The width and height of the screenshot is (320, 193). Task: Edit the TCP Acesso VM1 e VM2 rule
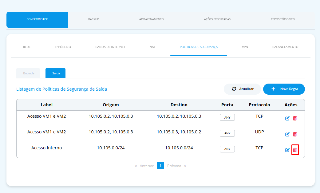click(x=287, y=118)
